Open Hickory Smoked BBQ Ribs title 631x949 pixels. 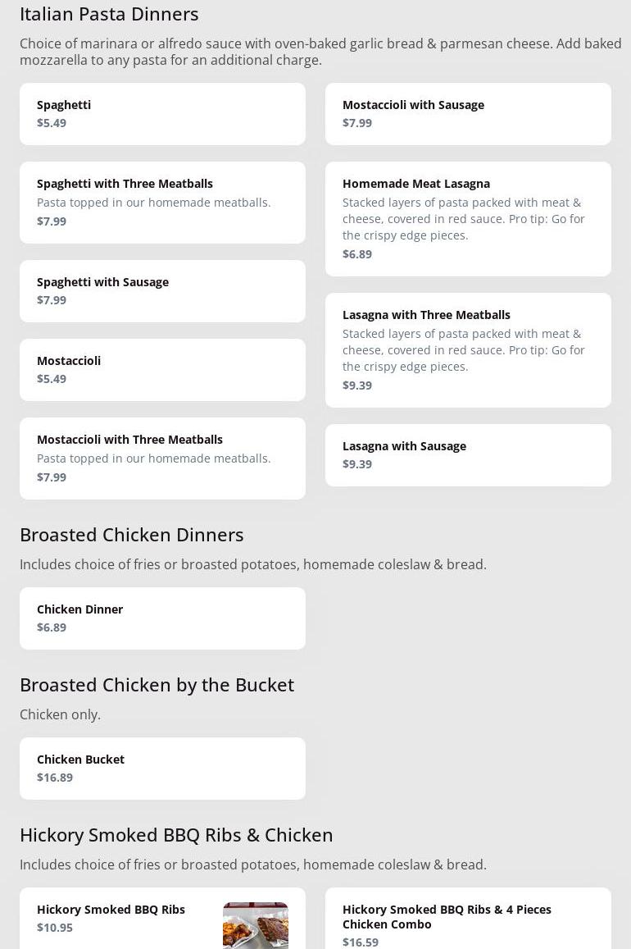pyautogui.click(x=111, y=909)
